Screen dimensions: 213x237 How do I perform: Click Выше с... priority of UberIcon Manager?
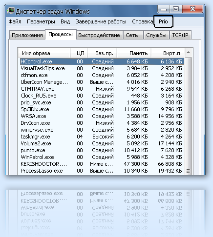pos(102,82)
